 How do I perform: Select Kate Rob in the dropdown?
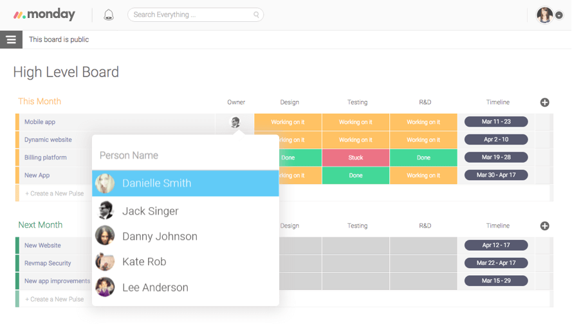(x=144, y=262)
